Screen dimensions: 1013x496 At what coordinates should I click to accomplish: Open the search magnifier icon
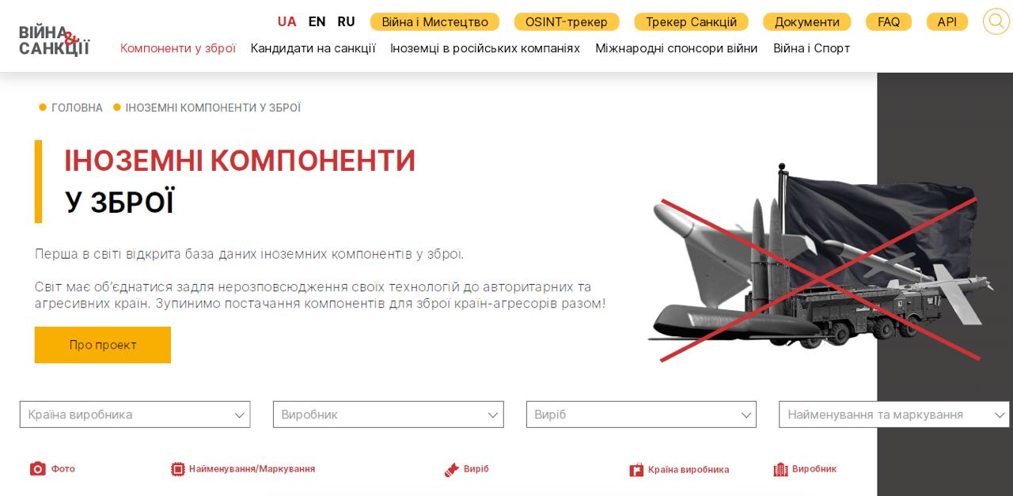996,21
